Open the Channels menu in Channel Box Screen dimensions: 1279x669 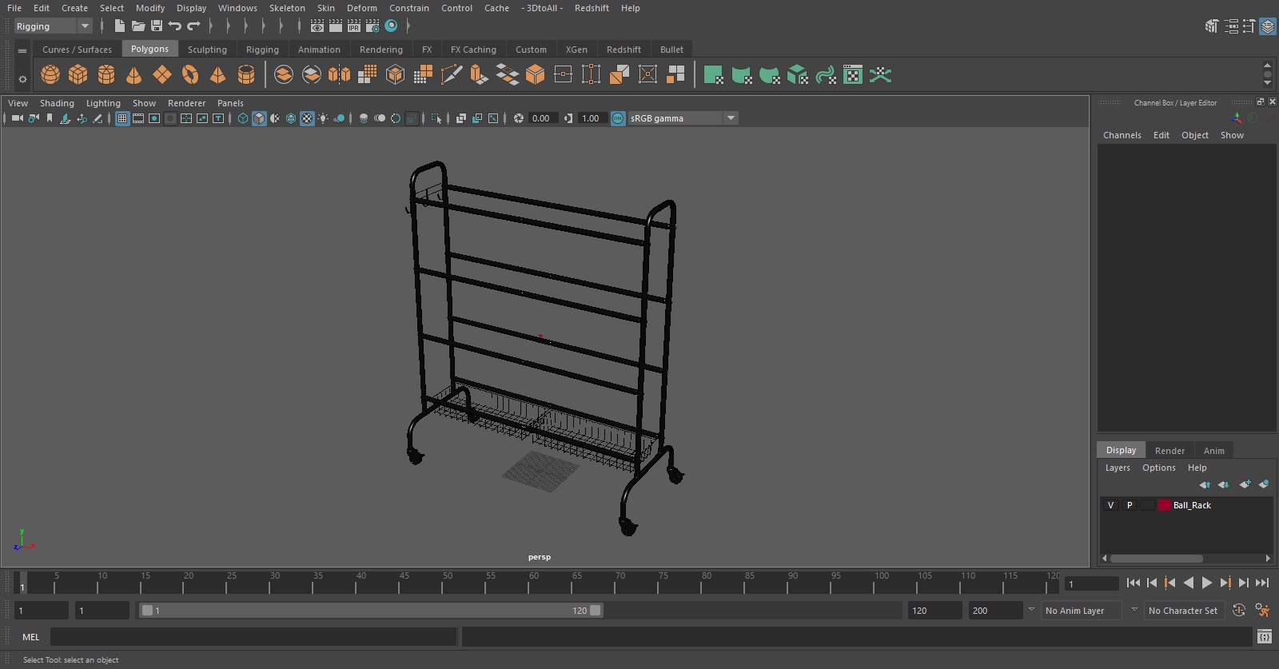[x=1122, y=135]
